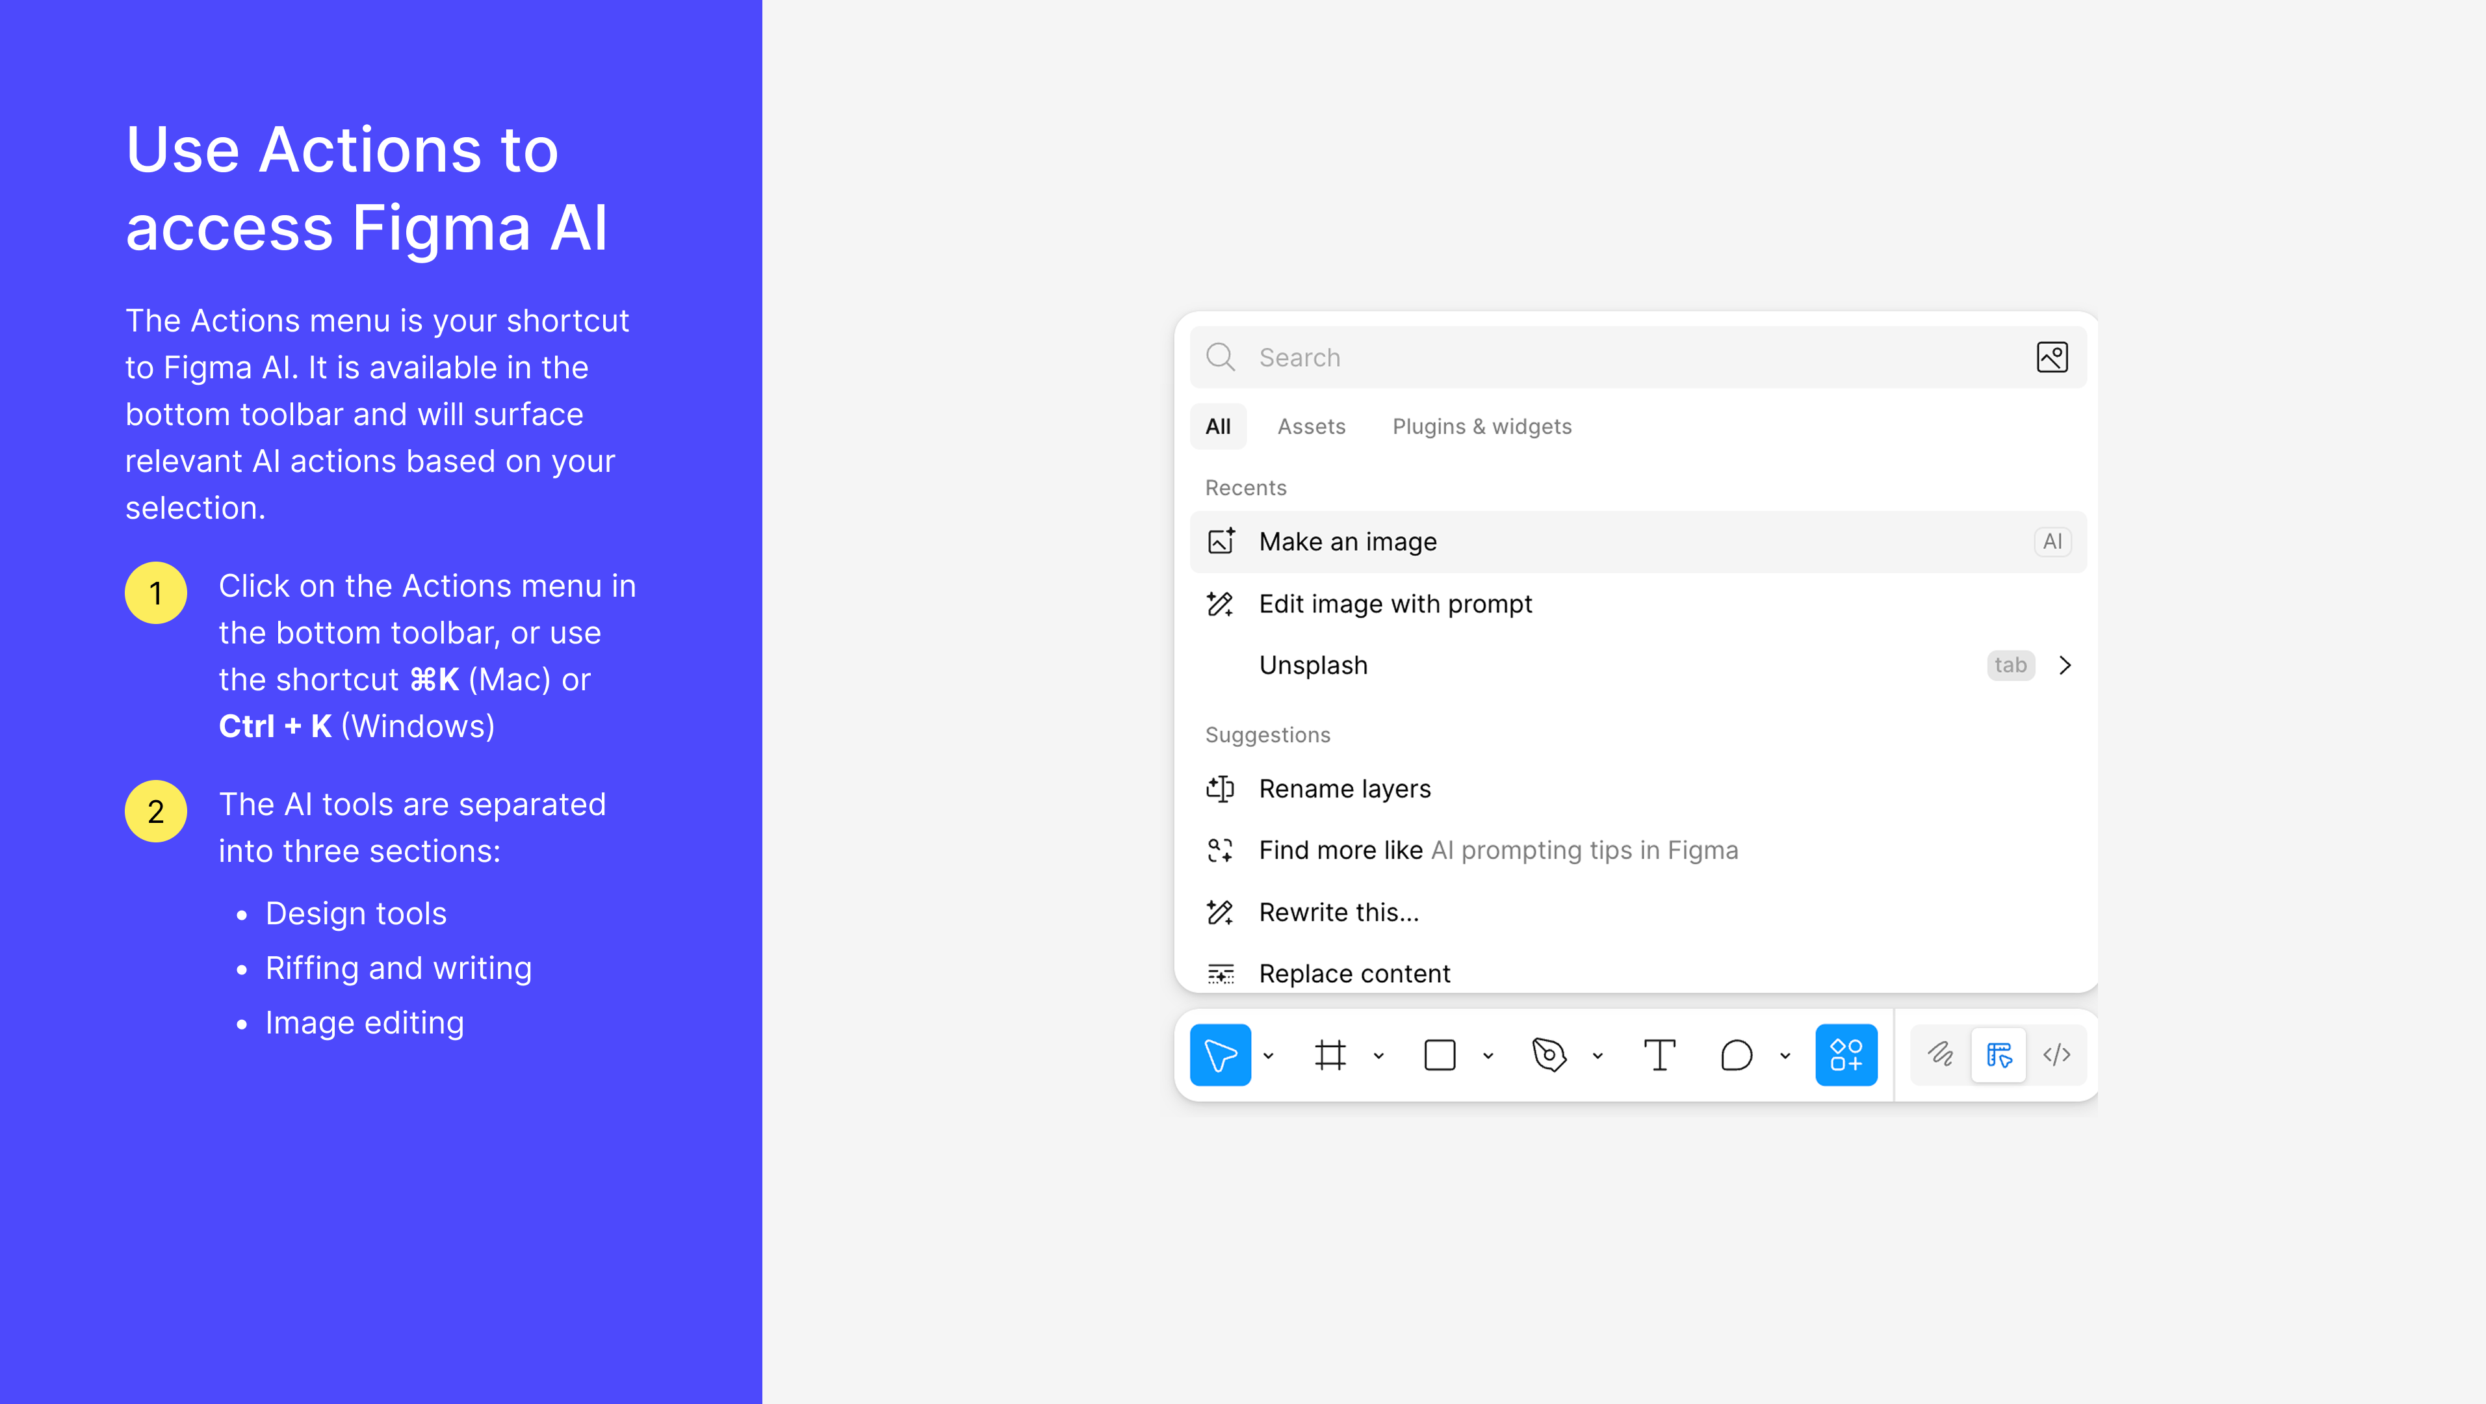Switch to Dev Mode
Viewport: 2486px width, 1404px height.
tap(2056, 1055)
